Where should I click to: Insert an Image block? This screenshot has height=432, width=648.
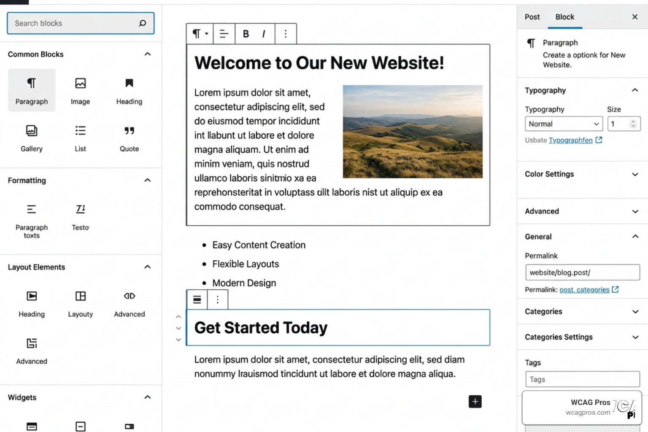[x=80, y=90]
